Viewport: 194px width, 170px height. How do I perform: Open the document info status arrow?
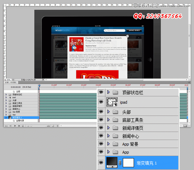coord(43,80)
